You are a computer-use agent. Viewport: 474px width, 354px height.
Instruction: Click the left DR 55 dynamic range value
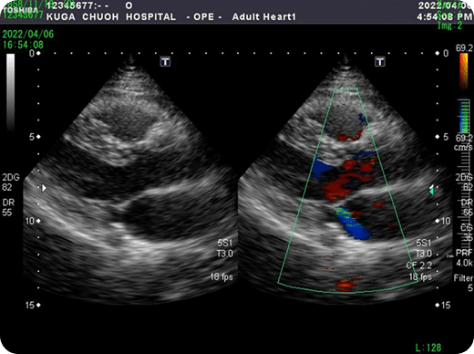pyautogui.click(x=7, y=207)
